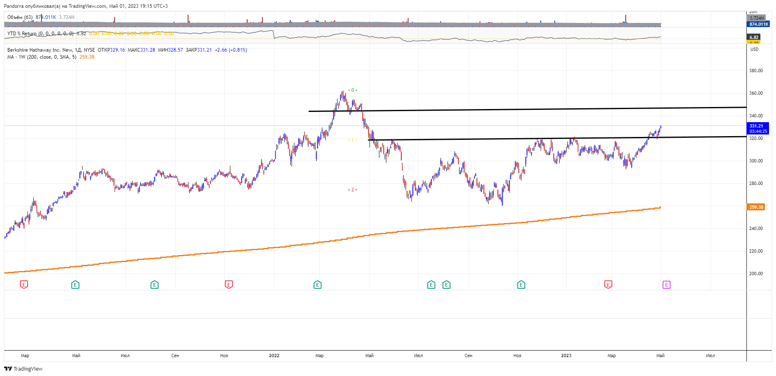Click the 874.011K volume label on the scale

tap(758, 24)
